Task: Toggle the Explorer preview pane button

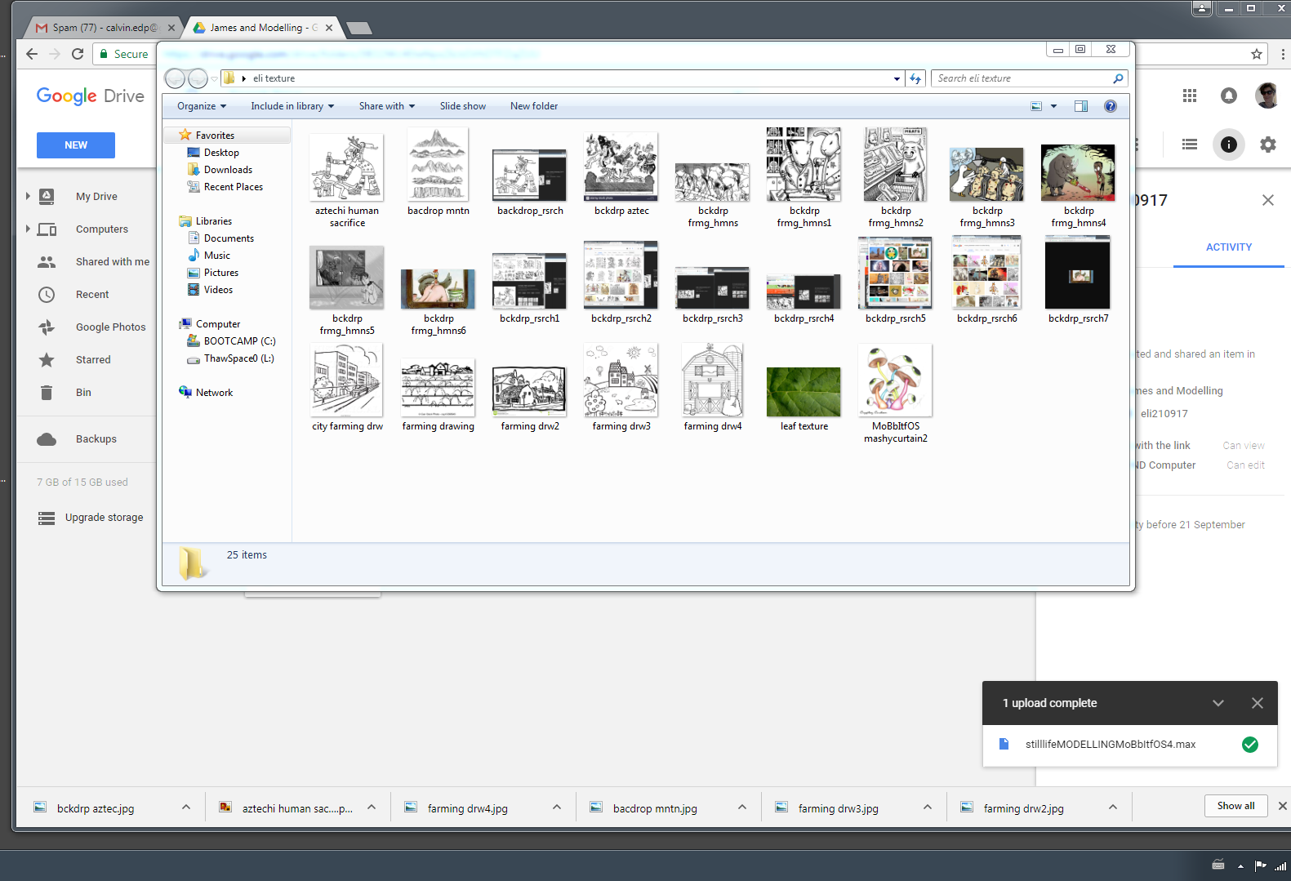Action: pos(1080,106)
